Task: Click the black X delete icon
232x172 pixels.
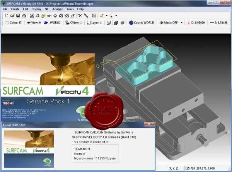Action: click(x=80, y=15)
